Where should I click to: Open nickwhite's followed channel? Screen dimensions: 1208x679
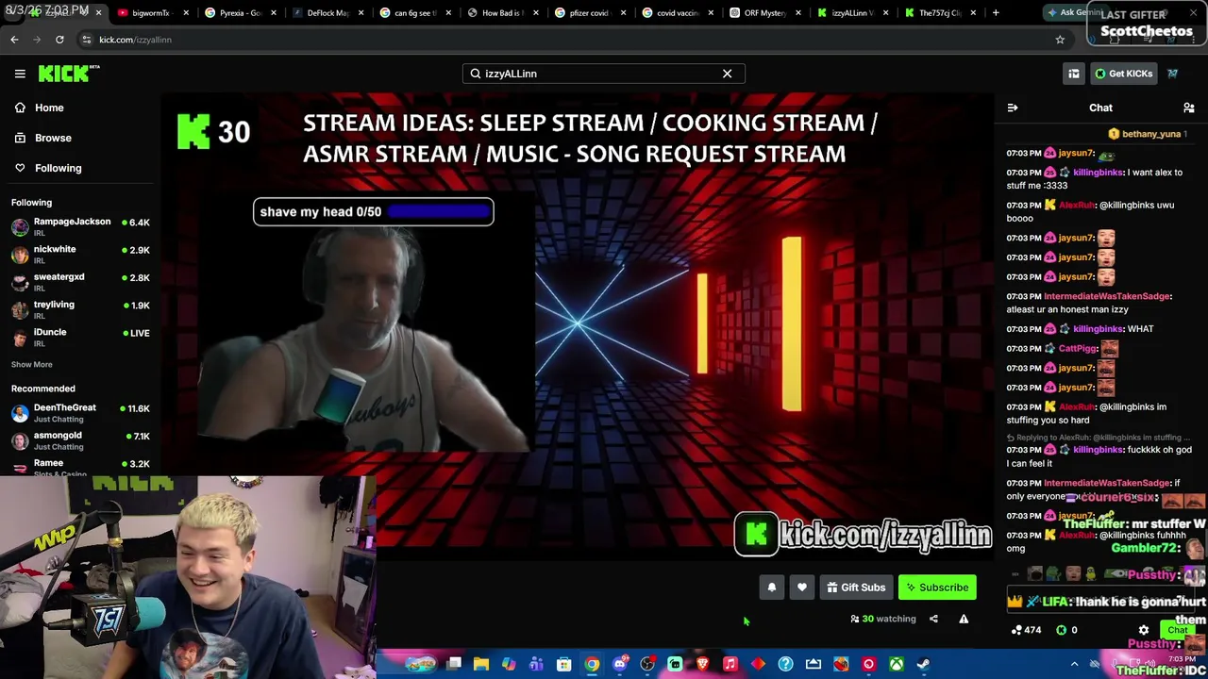pos(80,254)
